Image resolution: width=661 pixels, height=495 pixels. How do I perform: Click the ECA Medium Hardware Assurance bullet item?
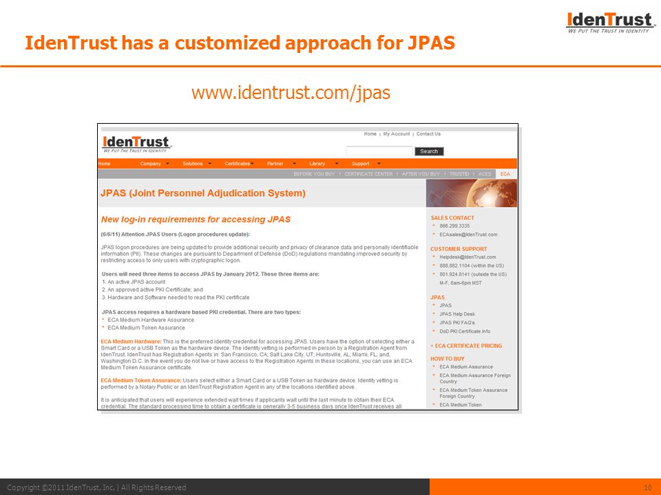pos(151,320)
